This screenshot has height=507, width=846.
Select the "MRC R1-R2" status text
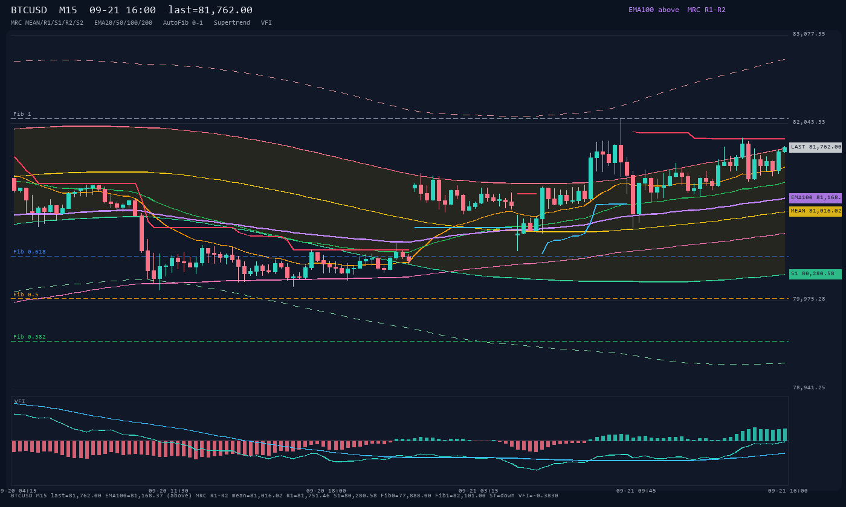click(706, 10)
